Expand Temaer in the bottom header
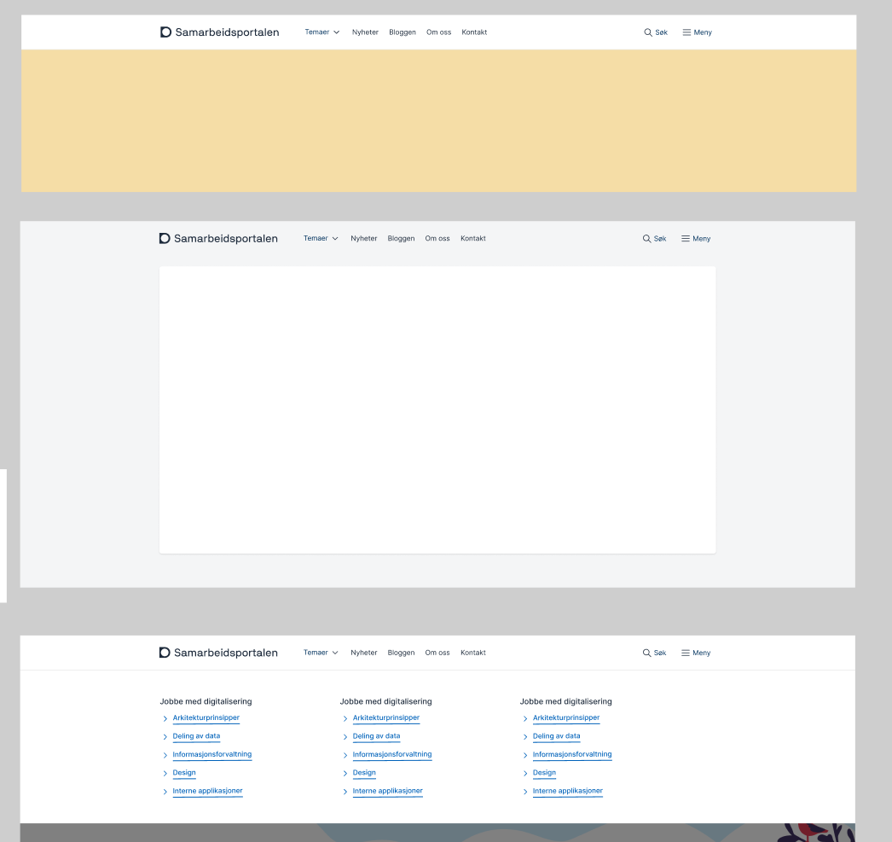 click(x=320, y=652)
